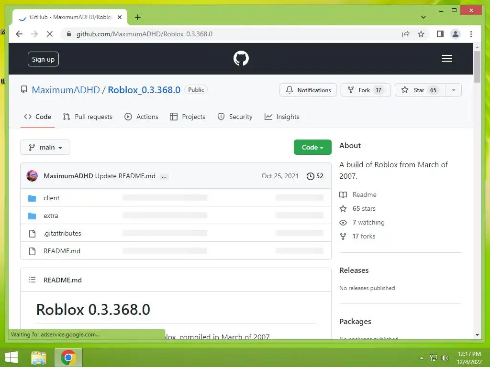Image resolution: width=490 pixels, height=367 pixels.
Task: Click the Sign up button
Action: [x=43, y=59]
